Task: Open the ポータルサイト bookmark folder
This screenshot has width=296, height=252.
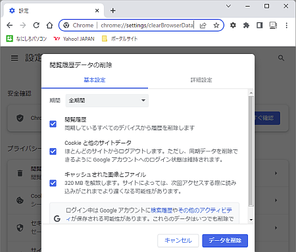Action: coord(120,39)
